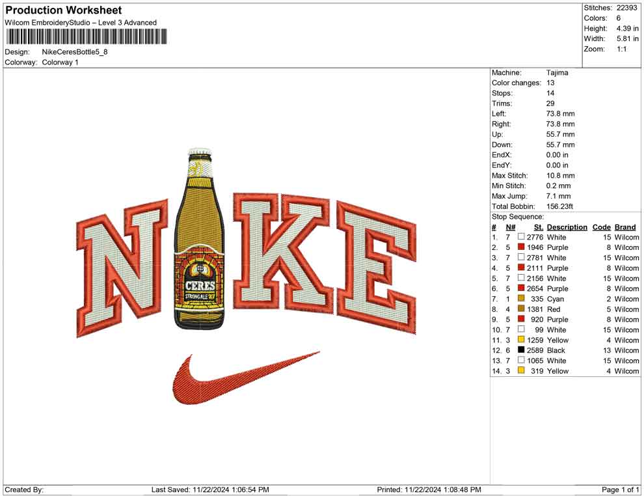This screenshot has width=644, height=496.
Task: Click the 'Last Saved' timestamp in footer
Action: click(x=210, y=489)
